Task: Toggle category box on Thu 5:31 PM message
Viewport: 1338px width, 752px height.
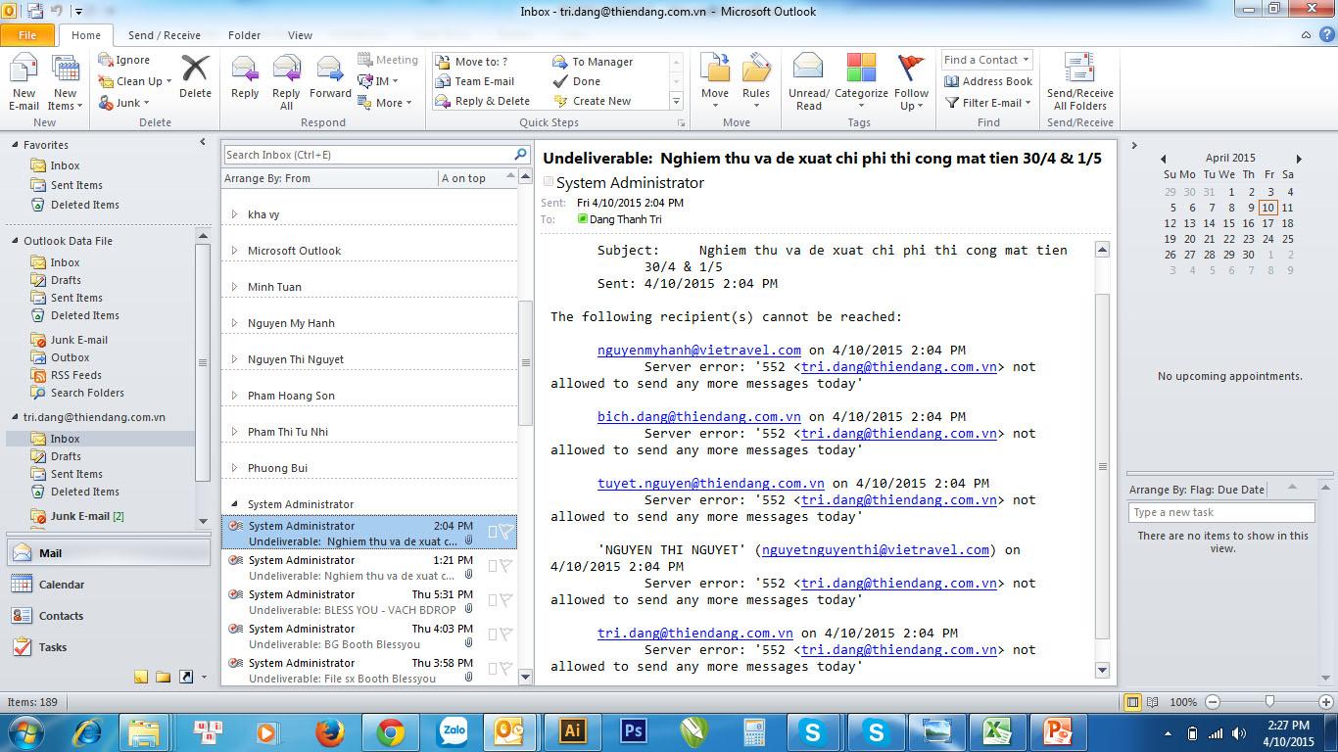Action: tap(493, 600)
